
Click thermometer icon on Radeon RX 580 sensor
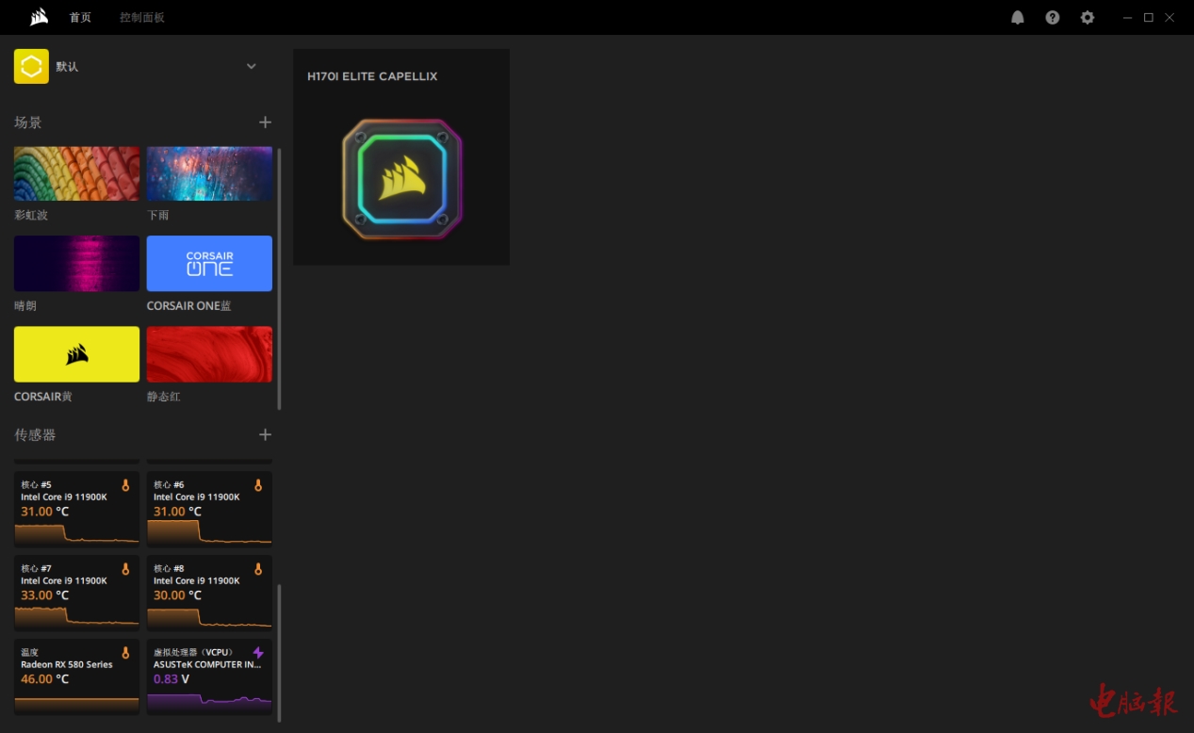(x=125, y=653)
